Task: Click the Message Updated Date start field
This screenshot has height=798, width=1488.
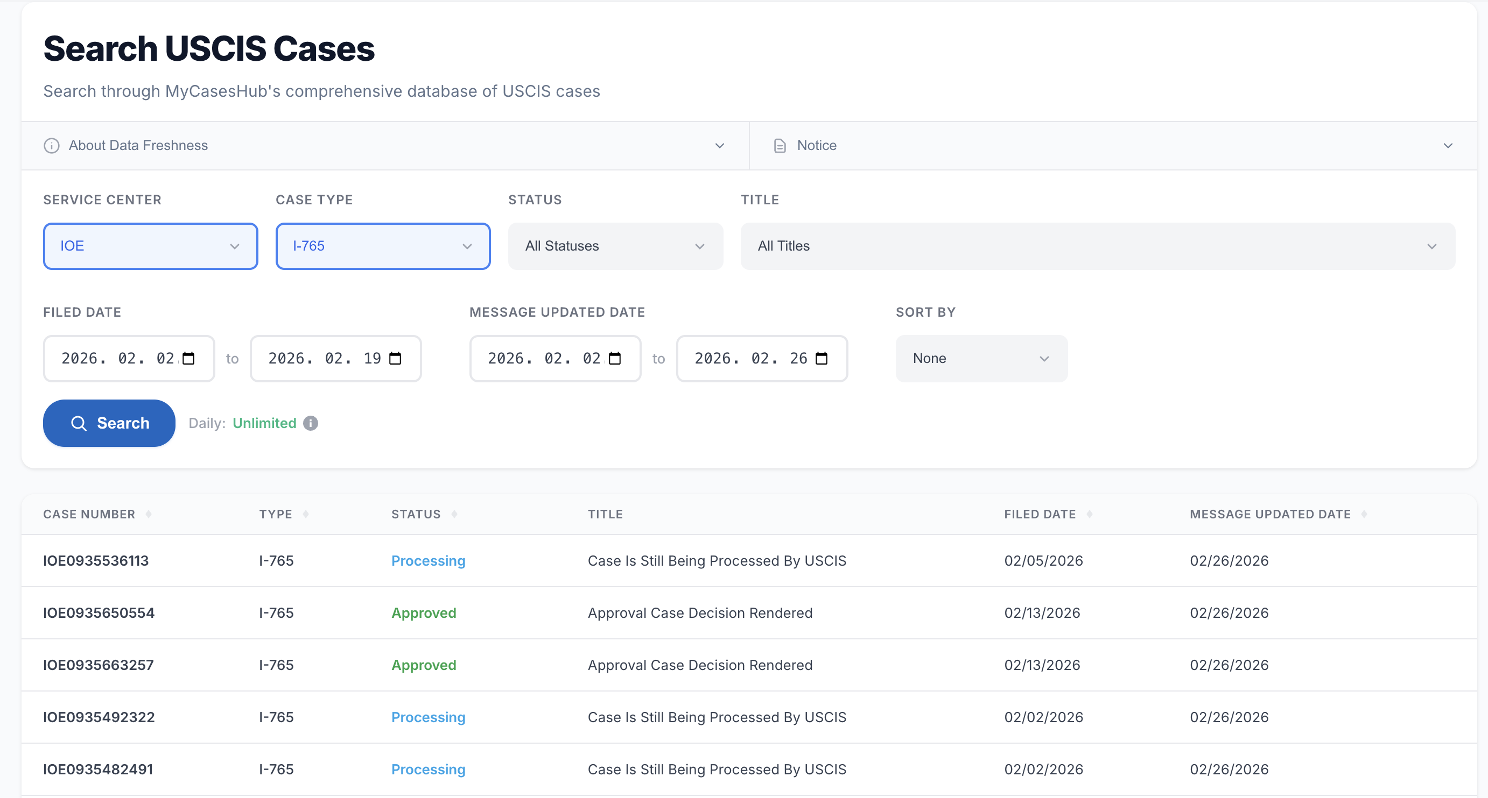Action: click(555, 358)
